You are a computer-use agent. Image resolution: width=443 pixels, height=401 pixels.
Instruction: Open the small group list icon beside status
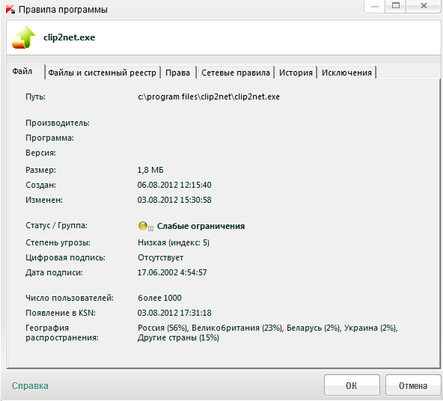pyautogui.click(x=151, y=228)
